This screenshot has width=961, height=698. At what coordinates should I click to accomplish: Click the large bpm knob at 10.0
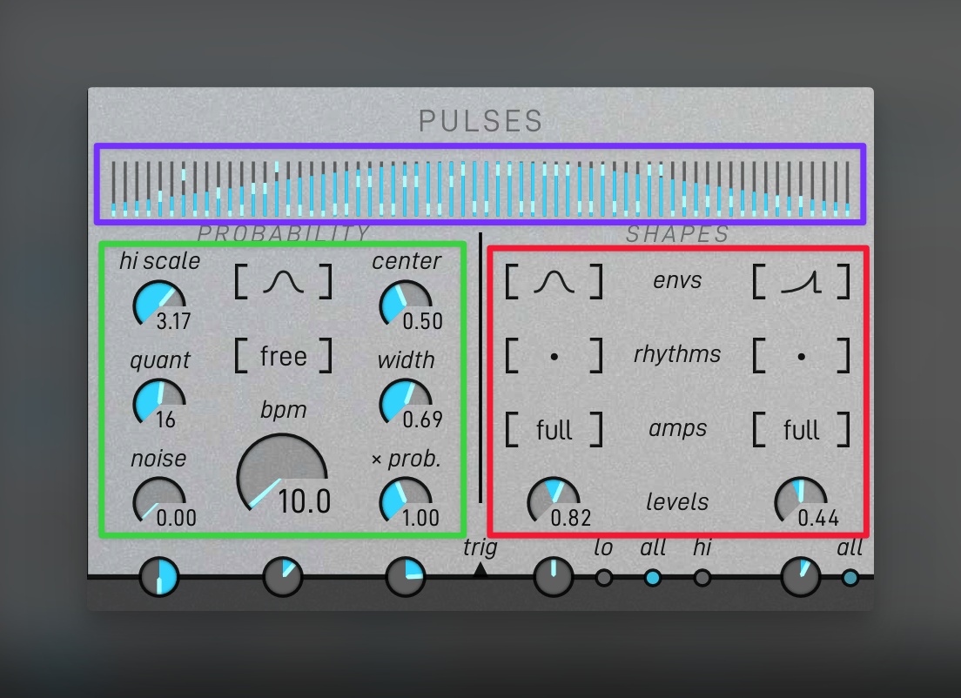pos(282,473)
